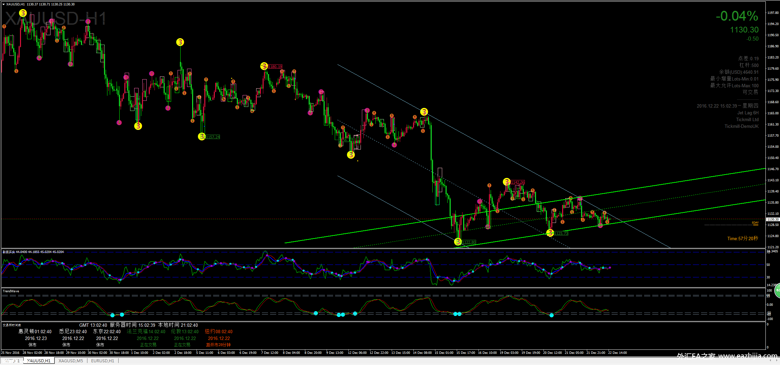Click the yellow wave marker at 14 Dec peak
Image resolution: width=780 pixels, height=365 pixels.
click(x=424, y=112)
